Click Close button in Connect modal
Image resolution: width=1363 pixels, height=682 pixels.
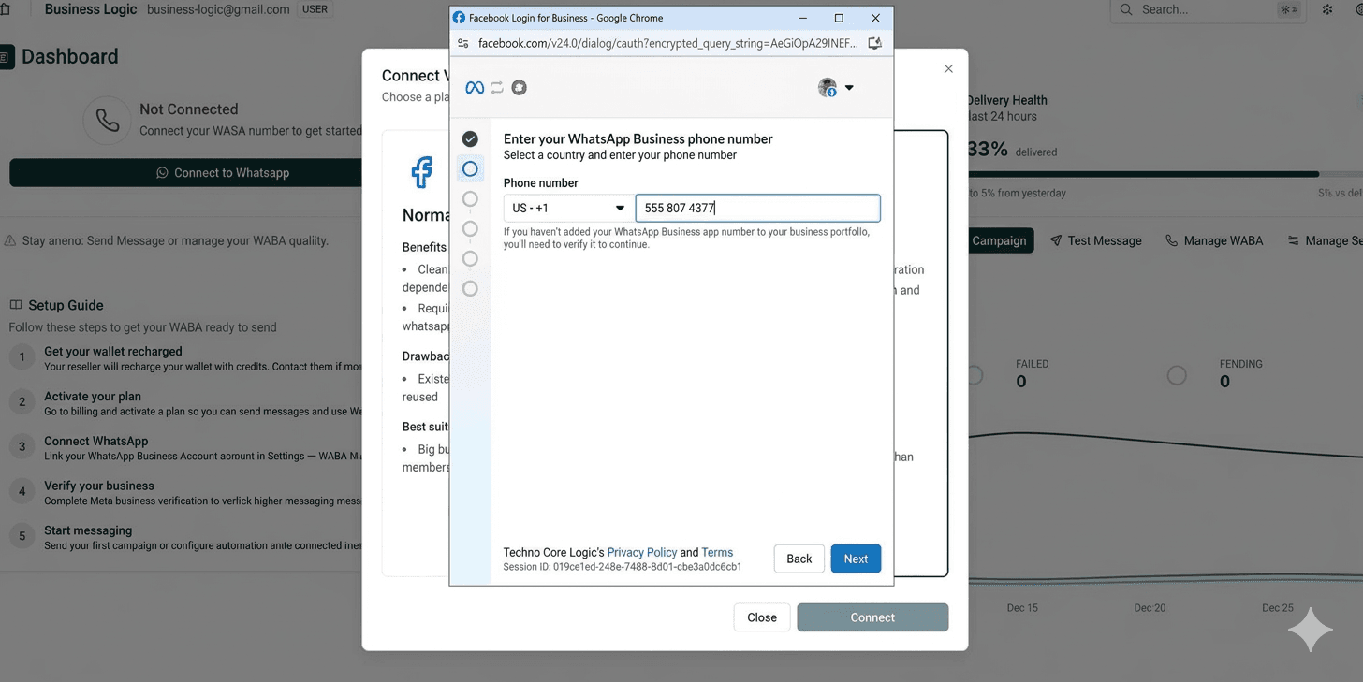click(762, 617)
